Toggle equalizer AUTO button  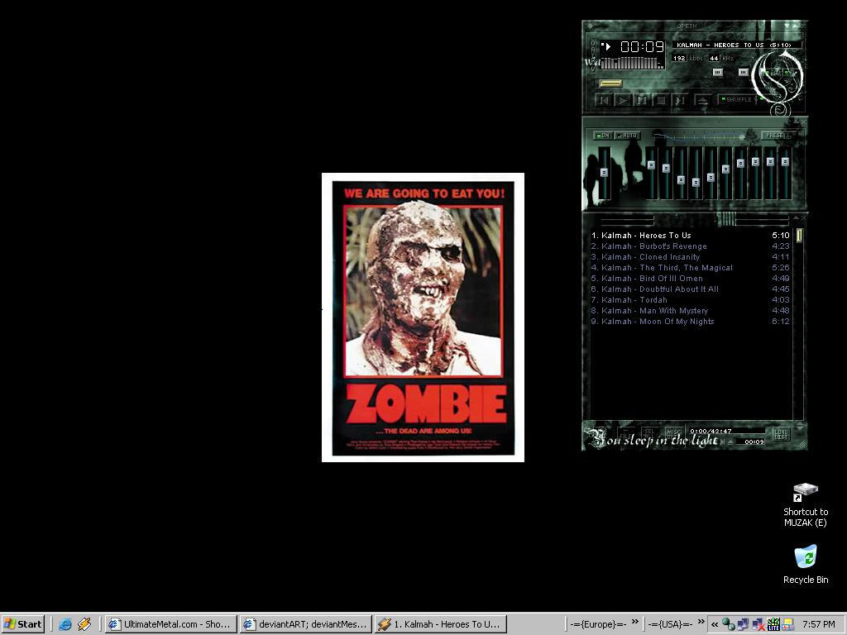(x=627, y=136)
